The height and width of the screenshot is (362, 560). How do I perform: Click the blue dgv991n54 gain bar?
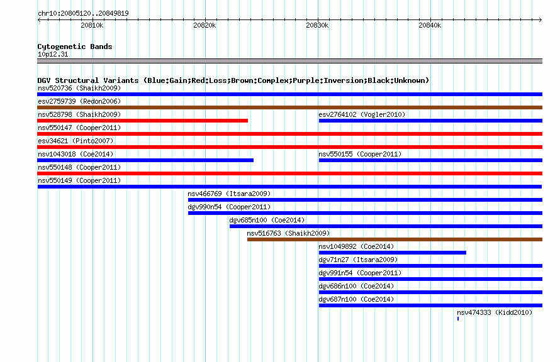(x=430, y=279)
